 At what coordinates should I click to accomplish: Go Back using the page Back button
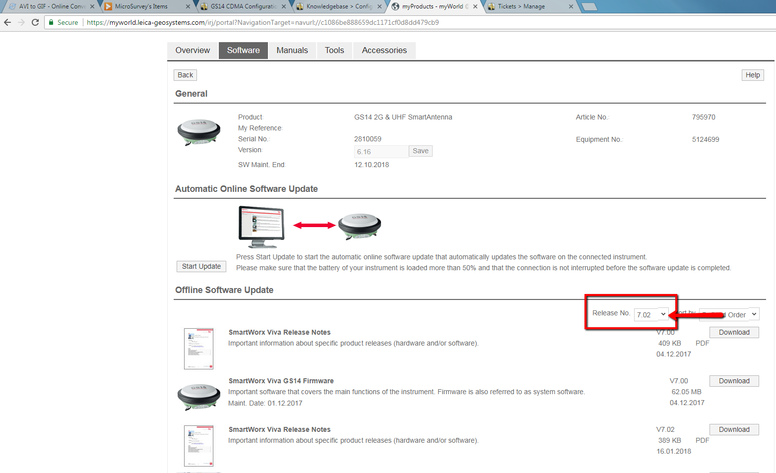coord(185,75)
